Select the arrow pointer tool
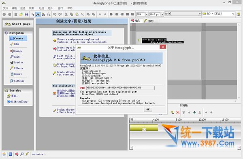 point(32,15)
